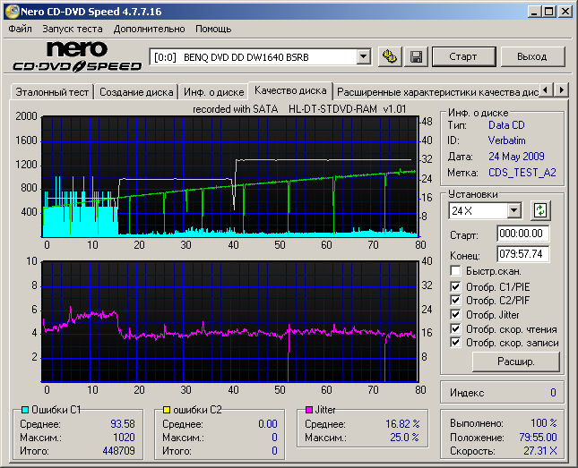Click the date value 24 May 2009
This screenshot has height=468, width=578.
pos(516,157)
